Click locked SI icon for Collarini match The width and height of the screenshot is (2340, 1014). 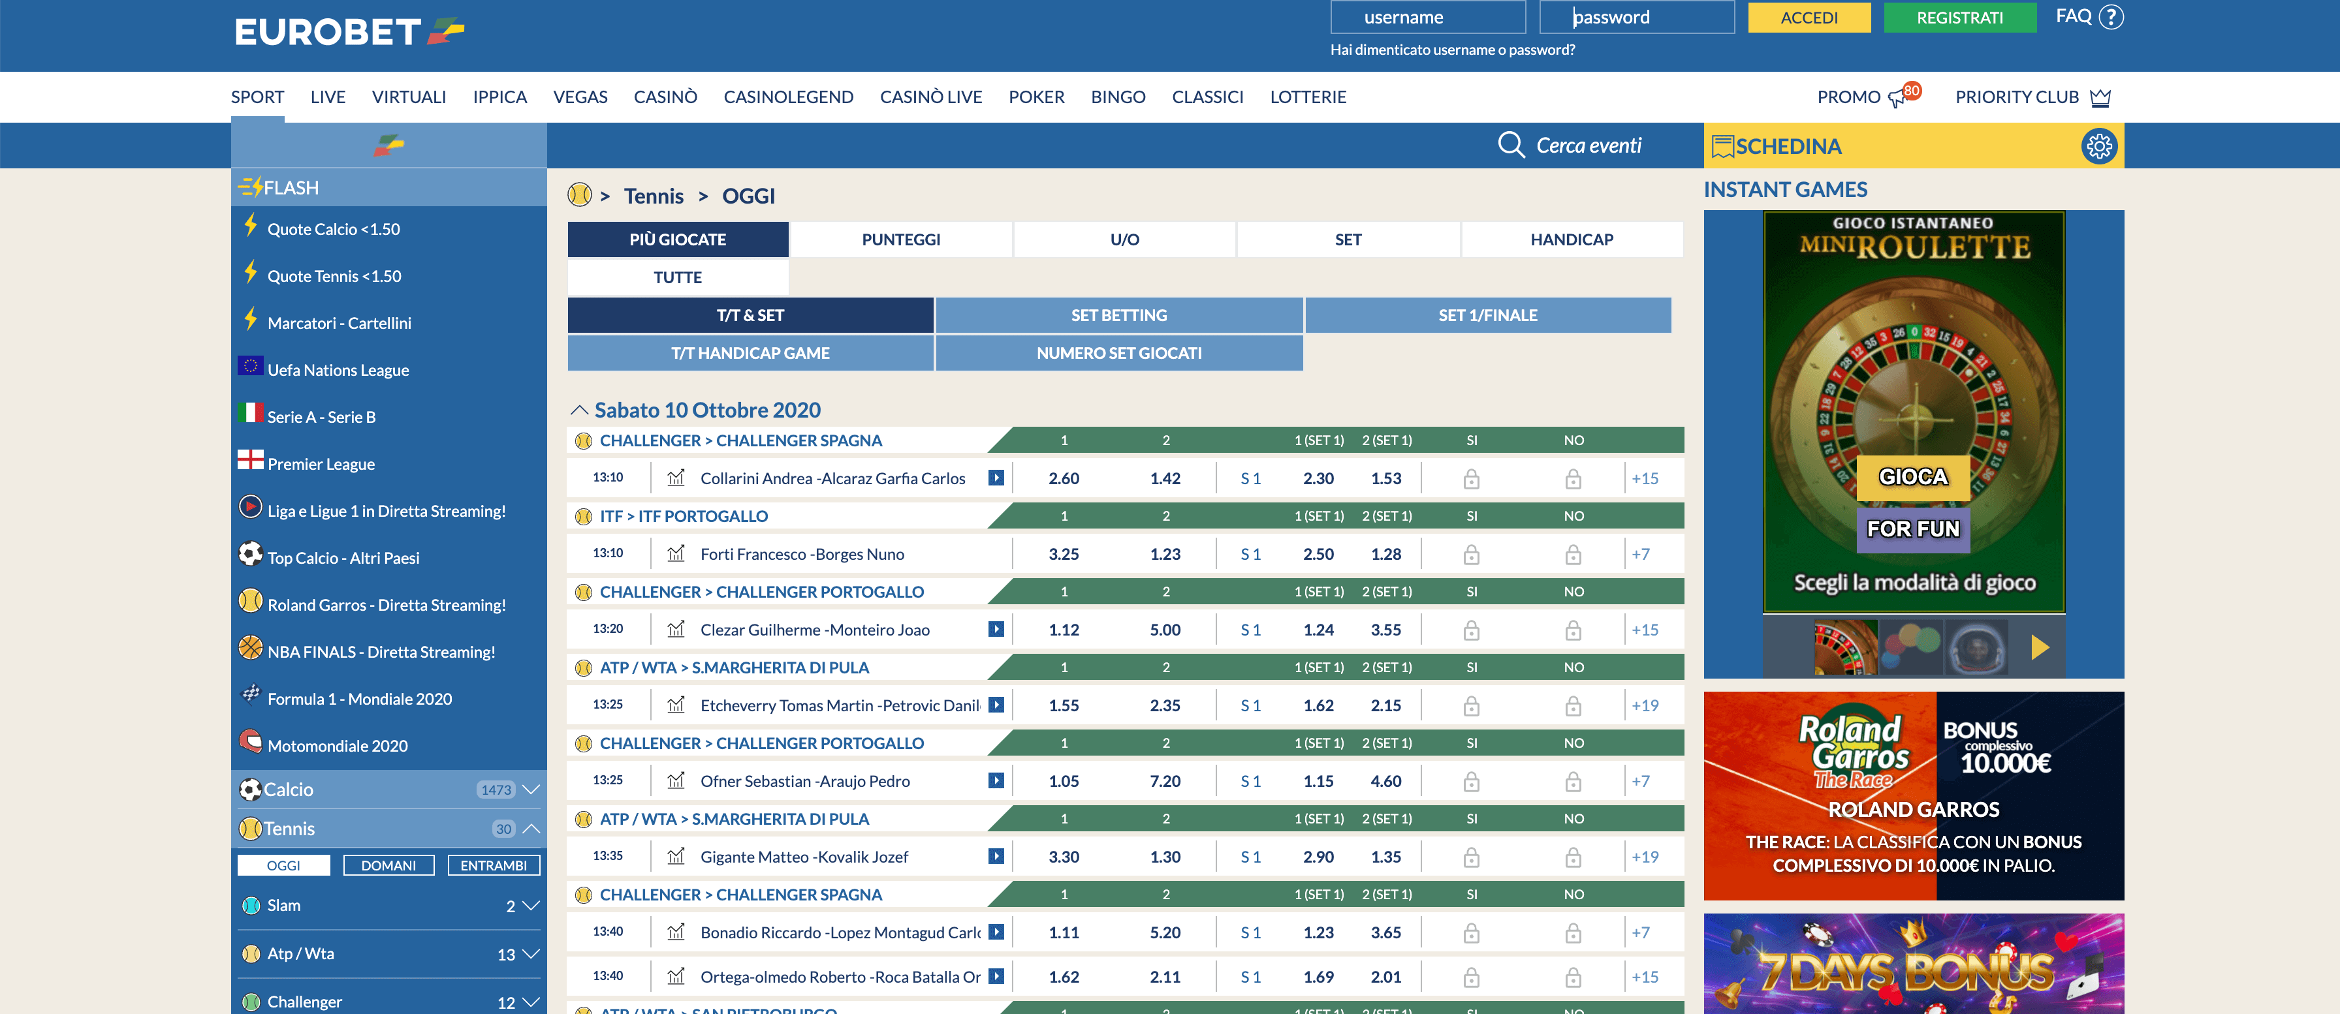(1471, 480)
